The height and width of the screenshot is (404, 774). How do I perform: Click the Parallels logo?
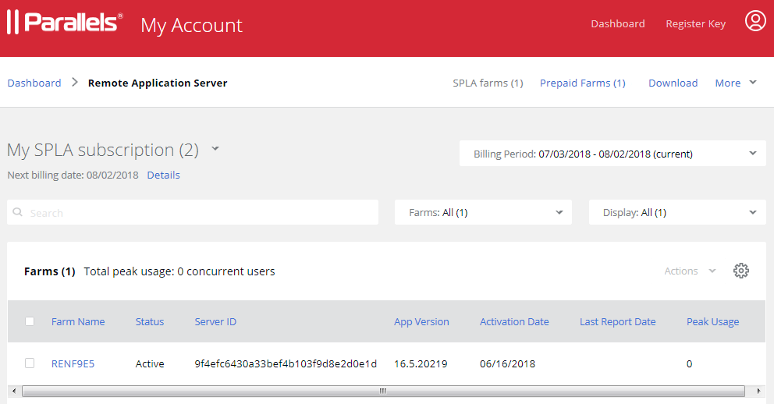[65, 23]
